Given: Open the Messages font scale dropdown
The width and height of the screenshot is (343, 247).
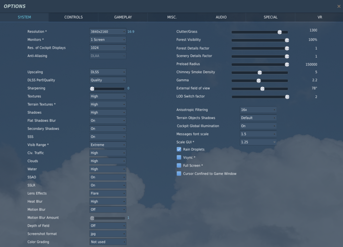Looking at the screenshot, I should click(x=258, y=134).
